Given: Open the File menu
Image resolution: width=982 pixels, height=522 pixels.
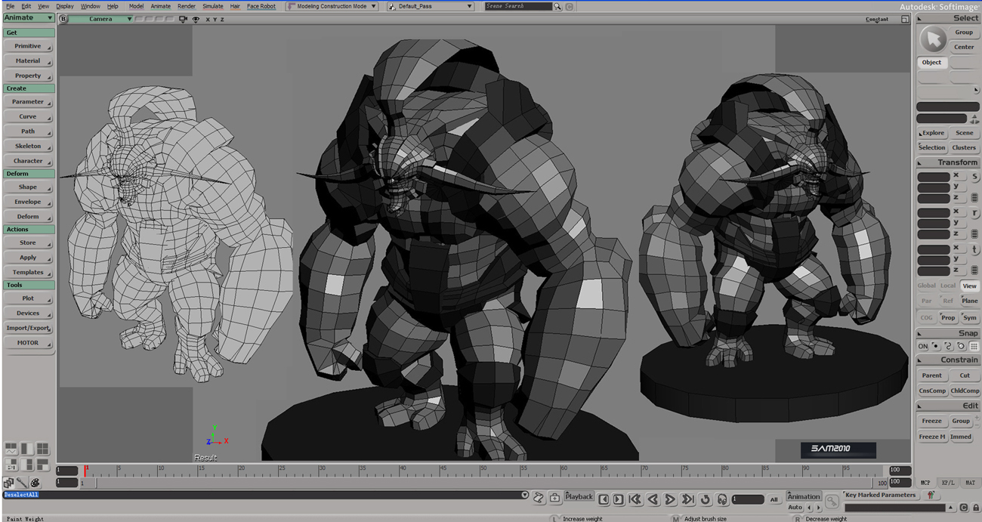Looking at the screenshot, I should point(10,6).
